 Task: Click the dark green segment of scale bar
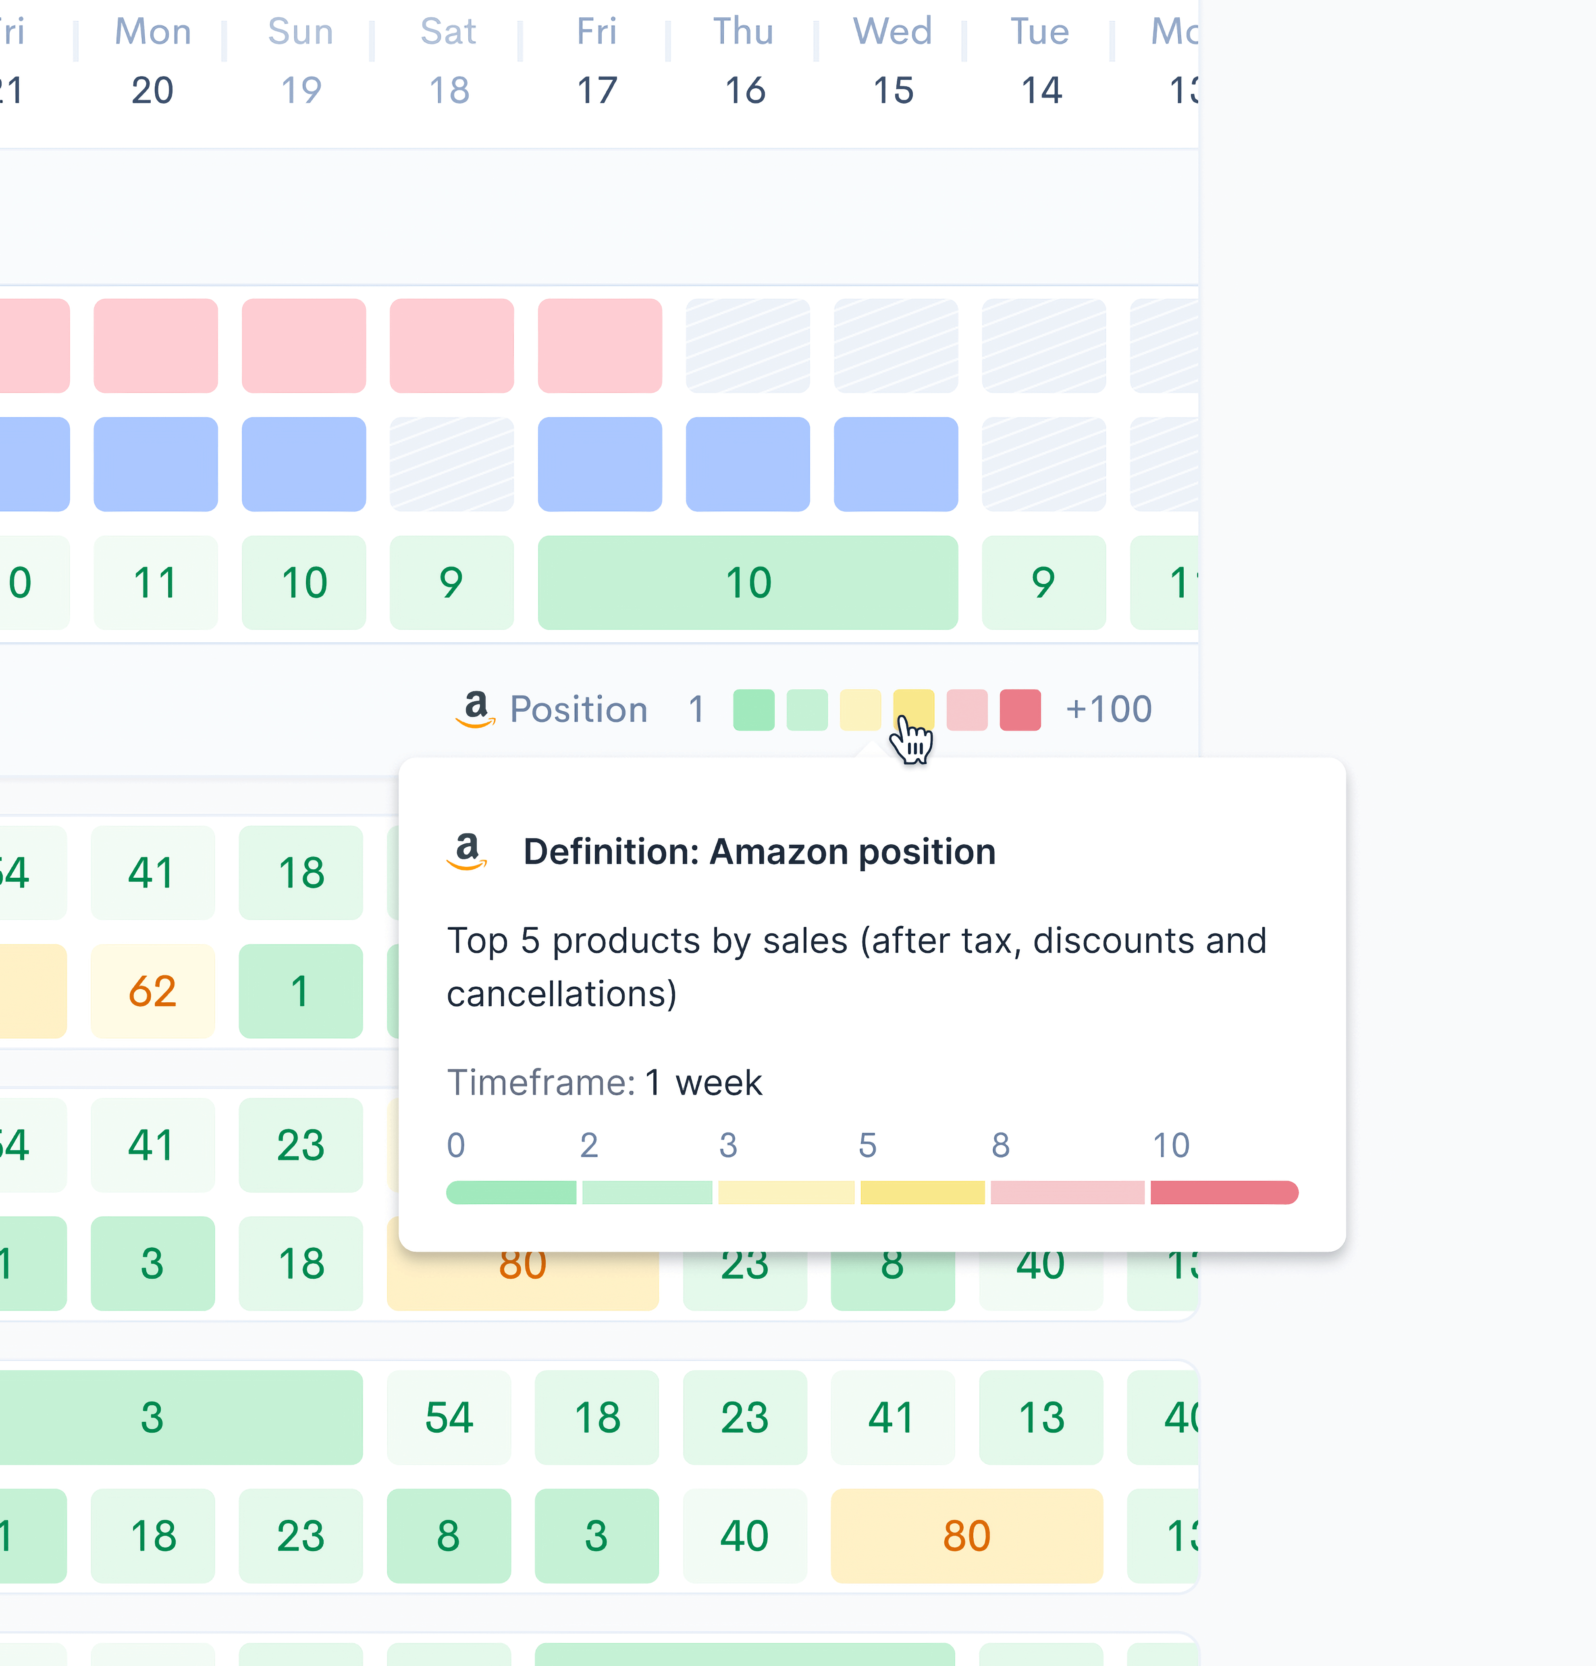point(511,1192)
